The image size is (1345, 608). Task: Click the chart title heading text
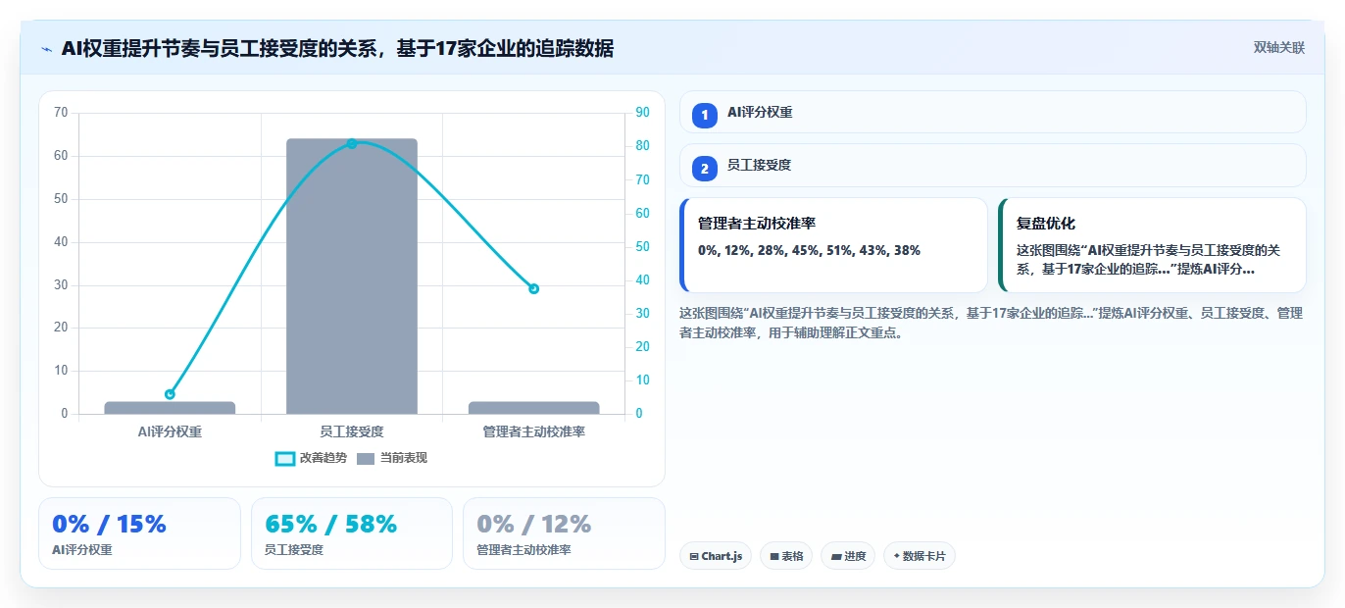[x=337, y=48]
